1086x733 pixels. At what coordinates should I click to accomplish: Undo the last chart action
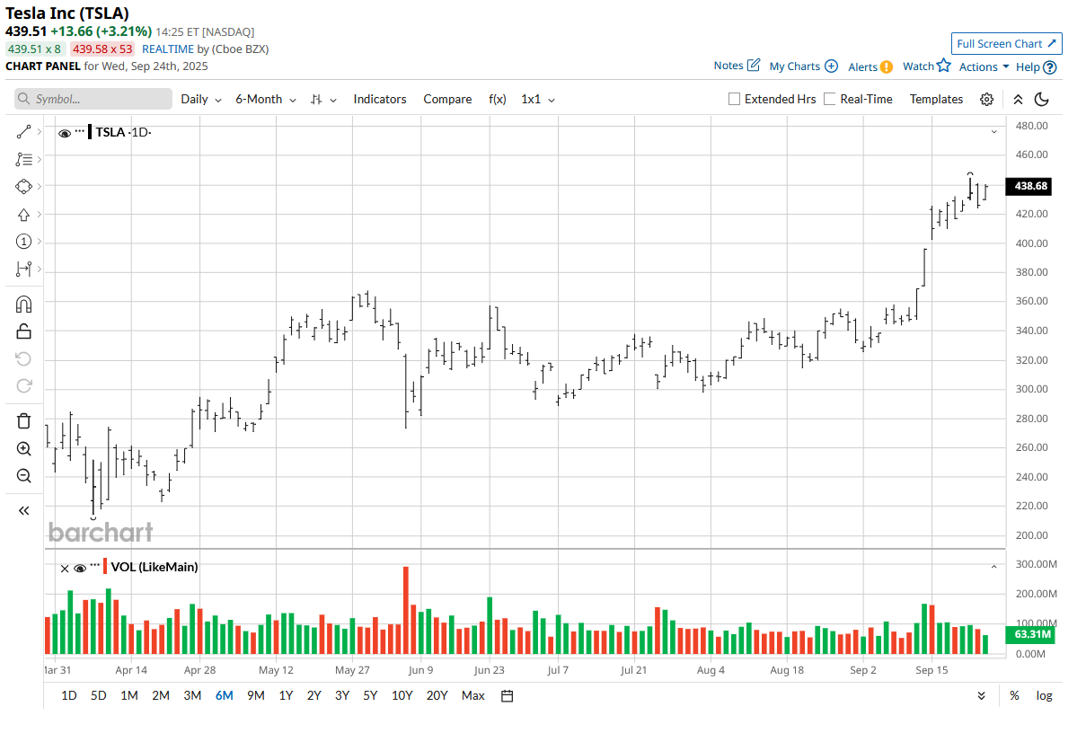(24, 359)
